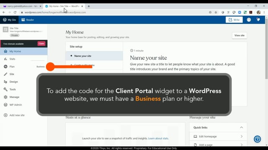The image size is (268, 150).
Task: Click the WP Admin WordPress icon
Action: pyautogui.click(x=5, y=105)
